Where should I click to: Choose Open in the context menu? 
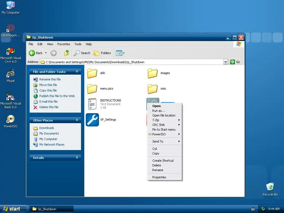point(164,106)
